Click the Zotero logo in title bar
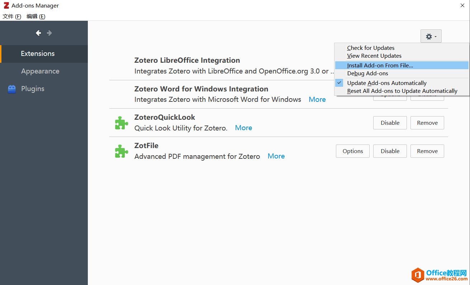This screenshot has height=285, width=470. click(6, 5)
